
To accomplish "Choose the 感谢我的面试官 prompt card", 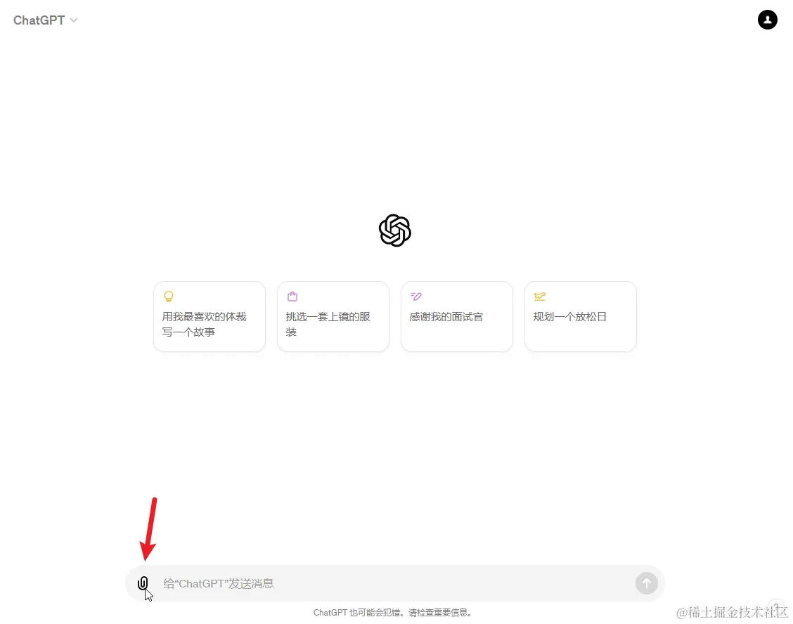I will pos(457,316).
